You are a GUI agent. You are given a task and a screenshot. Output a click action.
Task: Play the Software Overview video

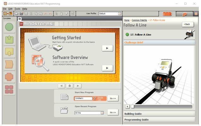(107, 68)
